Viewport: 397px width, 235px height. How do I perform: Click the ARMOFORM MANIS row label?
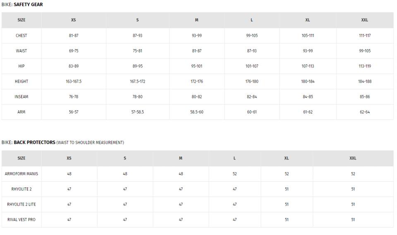tap(22, 174)
